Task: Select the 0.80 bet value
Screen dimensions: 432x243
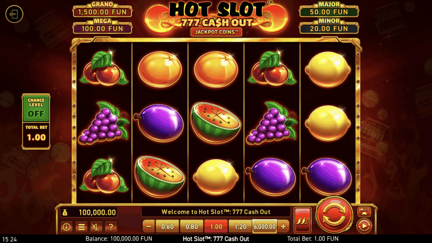Action: [x=192, y=227]
